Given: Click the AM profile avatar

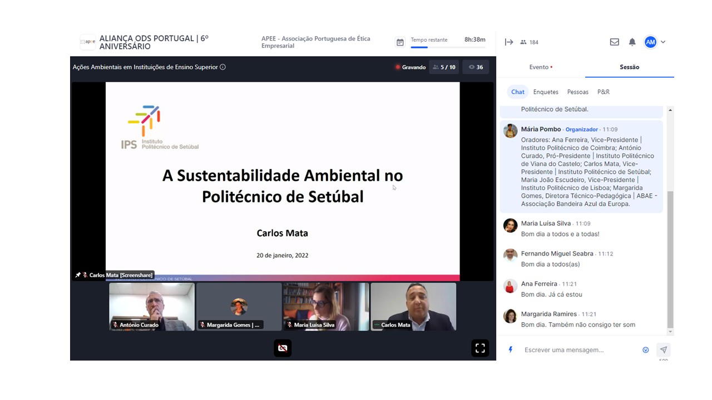Looking at the screenshot, I should point(650,42).
